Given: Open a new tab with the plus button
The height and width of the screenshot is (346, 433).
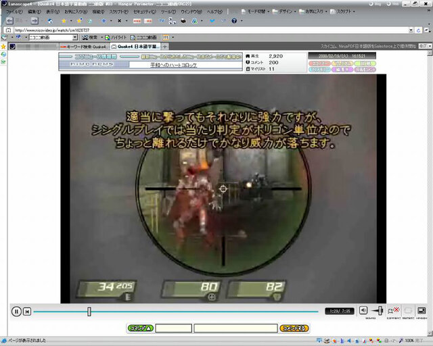Looking at the screenshot, I should 164,47.
